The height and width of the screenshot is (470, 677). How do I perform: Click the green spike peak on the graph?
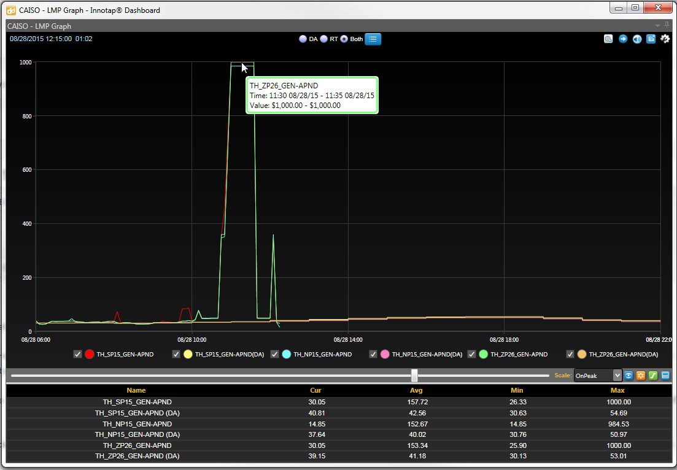tap(242, 63)
